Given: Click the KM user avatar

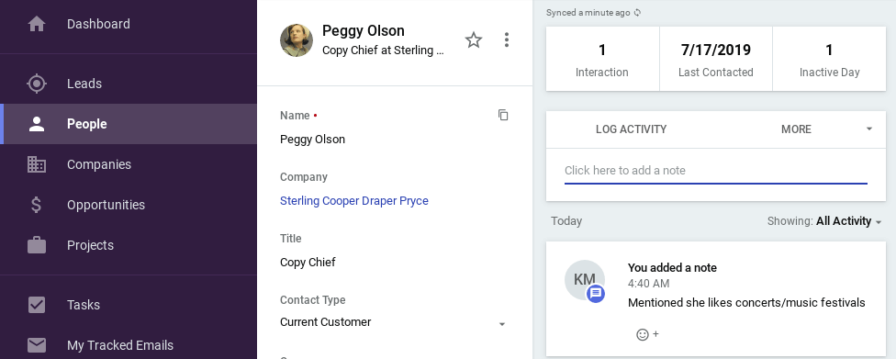Looking at the screenshot, I should point(585,280).
